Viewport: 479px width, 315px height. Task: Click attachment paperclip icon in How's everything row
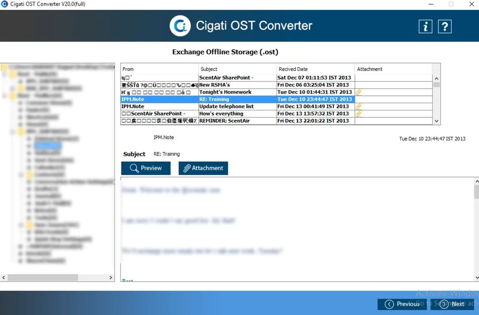359,113
